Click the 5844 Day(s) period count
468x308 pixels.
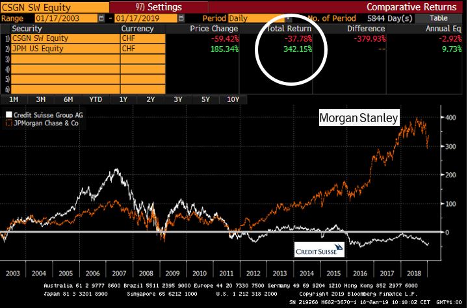[390, 18]
